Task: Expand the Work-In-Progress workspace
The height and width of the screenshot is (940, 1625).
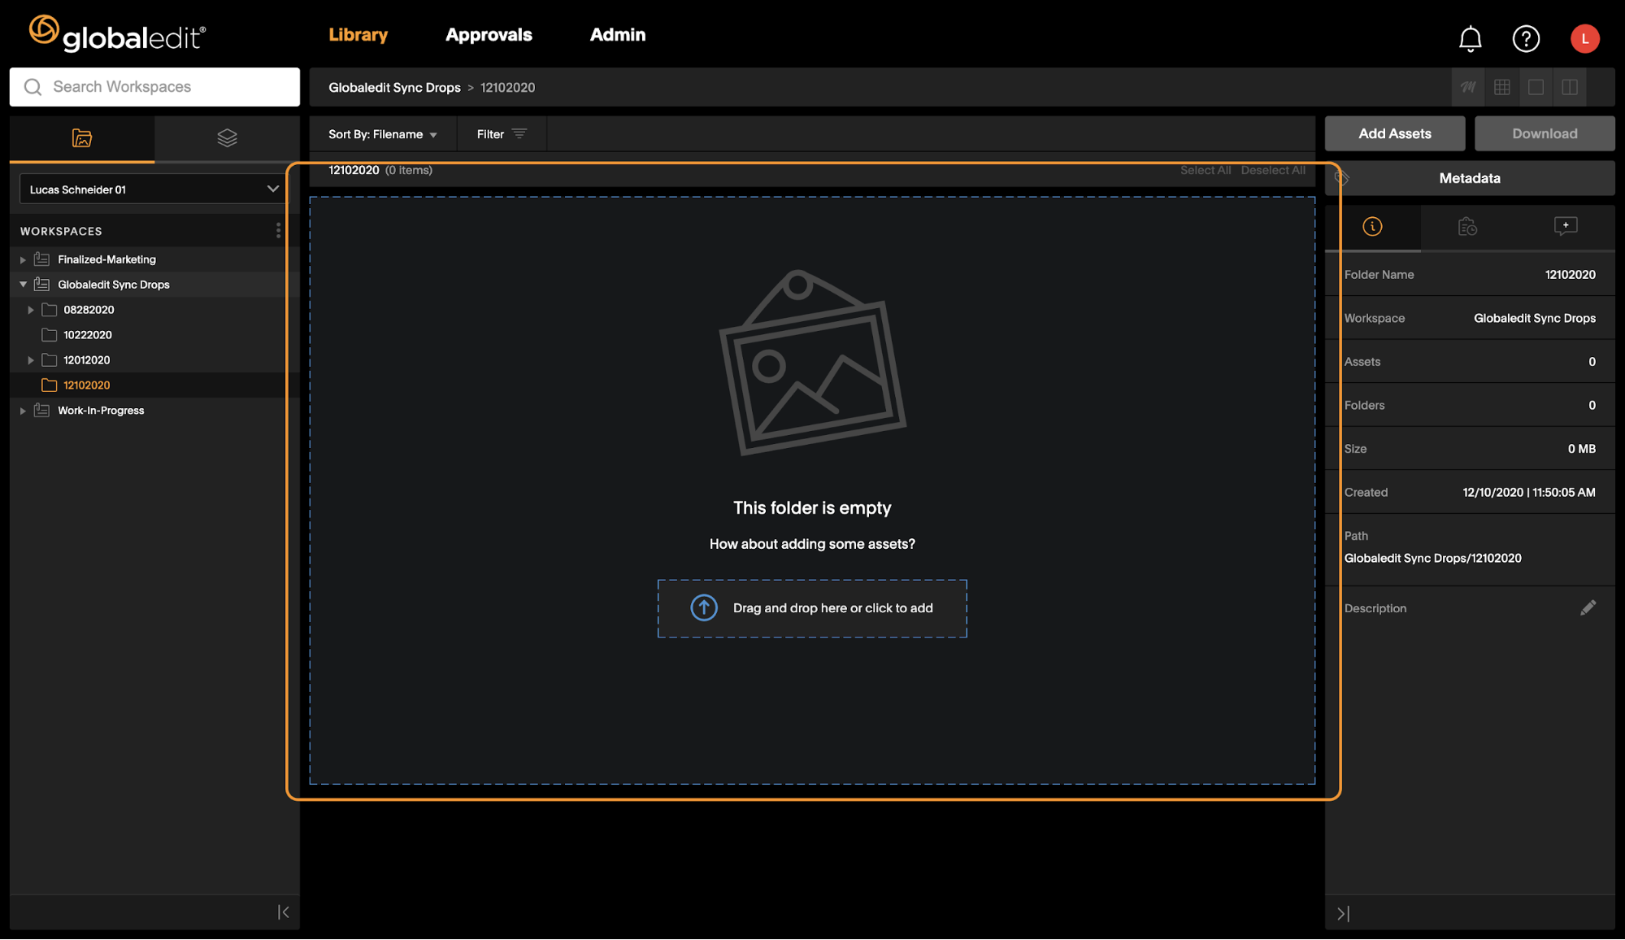Action: pos(23,411)
